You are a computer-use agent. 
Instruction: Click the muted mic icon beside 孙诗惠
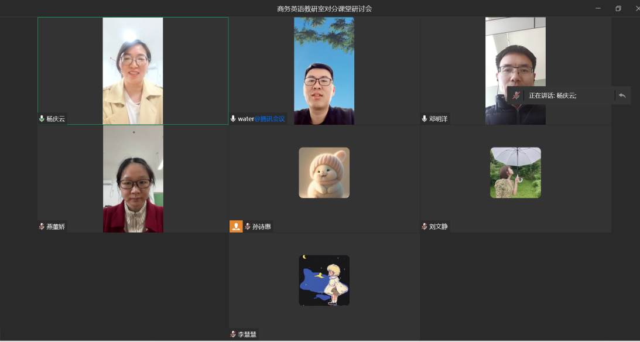(248, 227)
